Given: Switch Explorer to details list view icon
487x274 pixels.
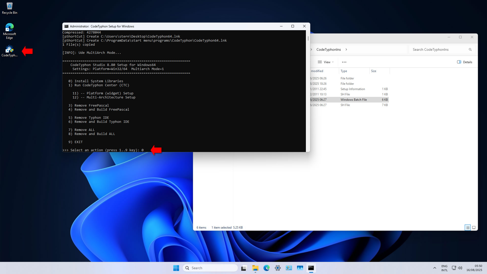Looking at the screenshot, I should coord(468,228).
